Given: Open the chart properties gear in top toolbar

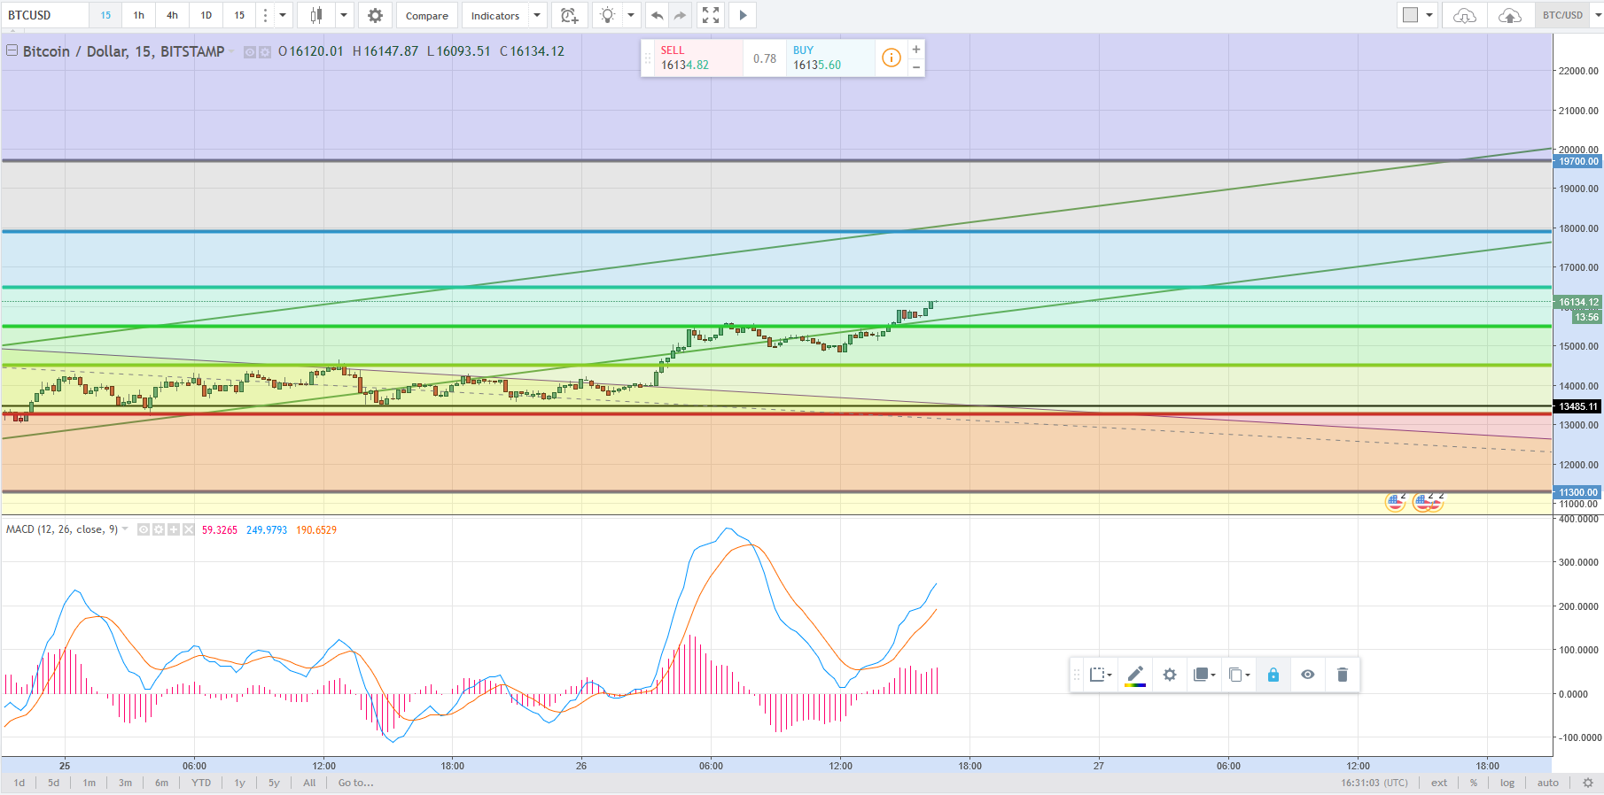Looking at the screenshot, I should pos(375,15).
